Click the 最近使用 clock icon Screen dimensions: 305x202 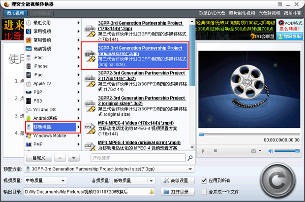tap(29, 23)
